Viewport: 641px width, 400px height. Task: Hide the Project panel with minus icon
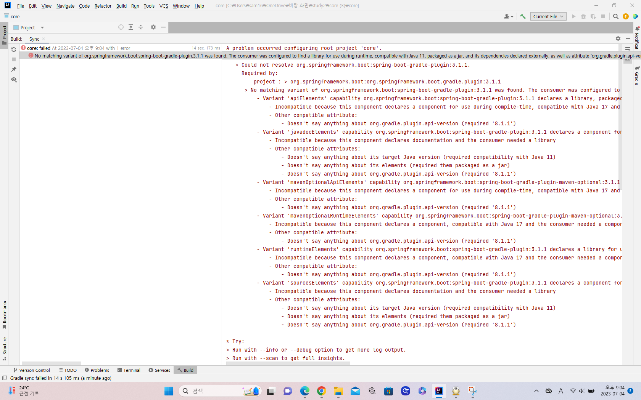coord(163,27)
